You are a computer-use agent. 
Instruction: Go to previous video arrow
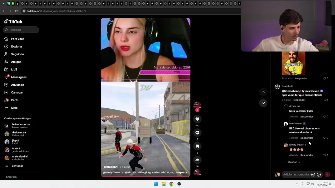click(x=263, y=92)
